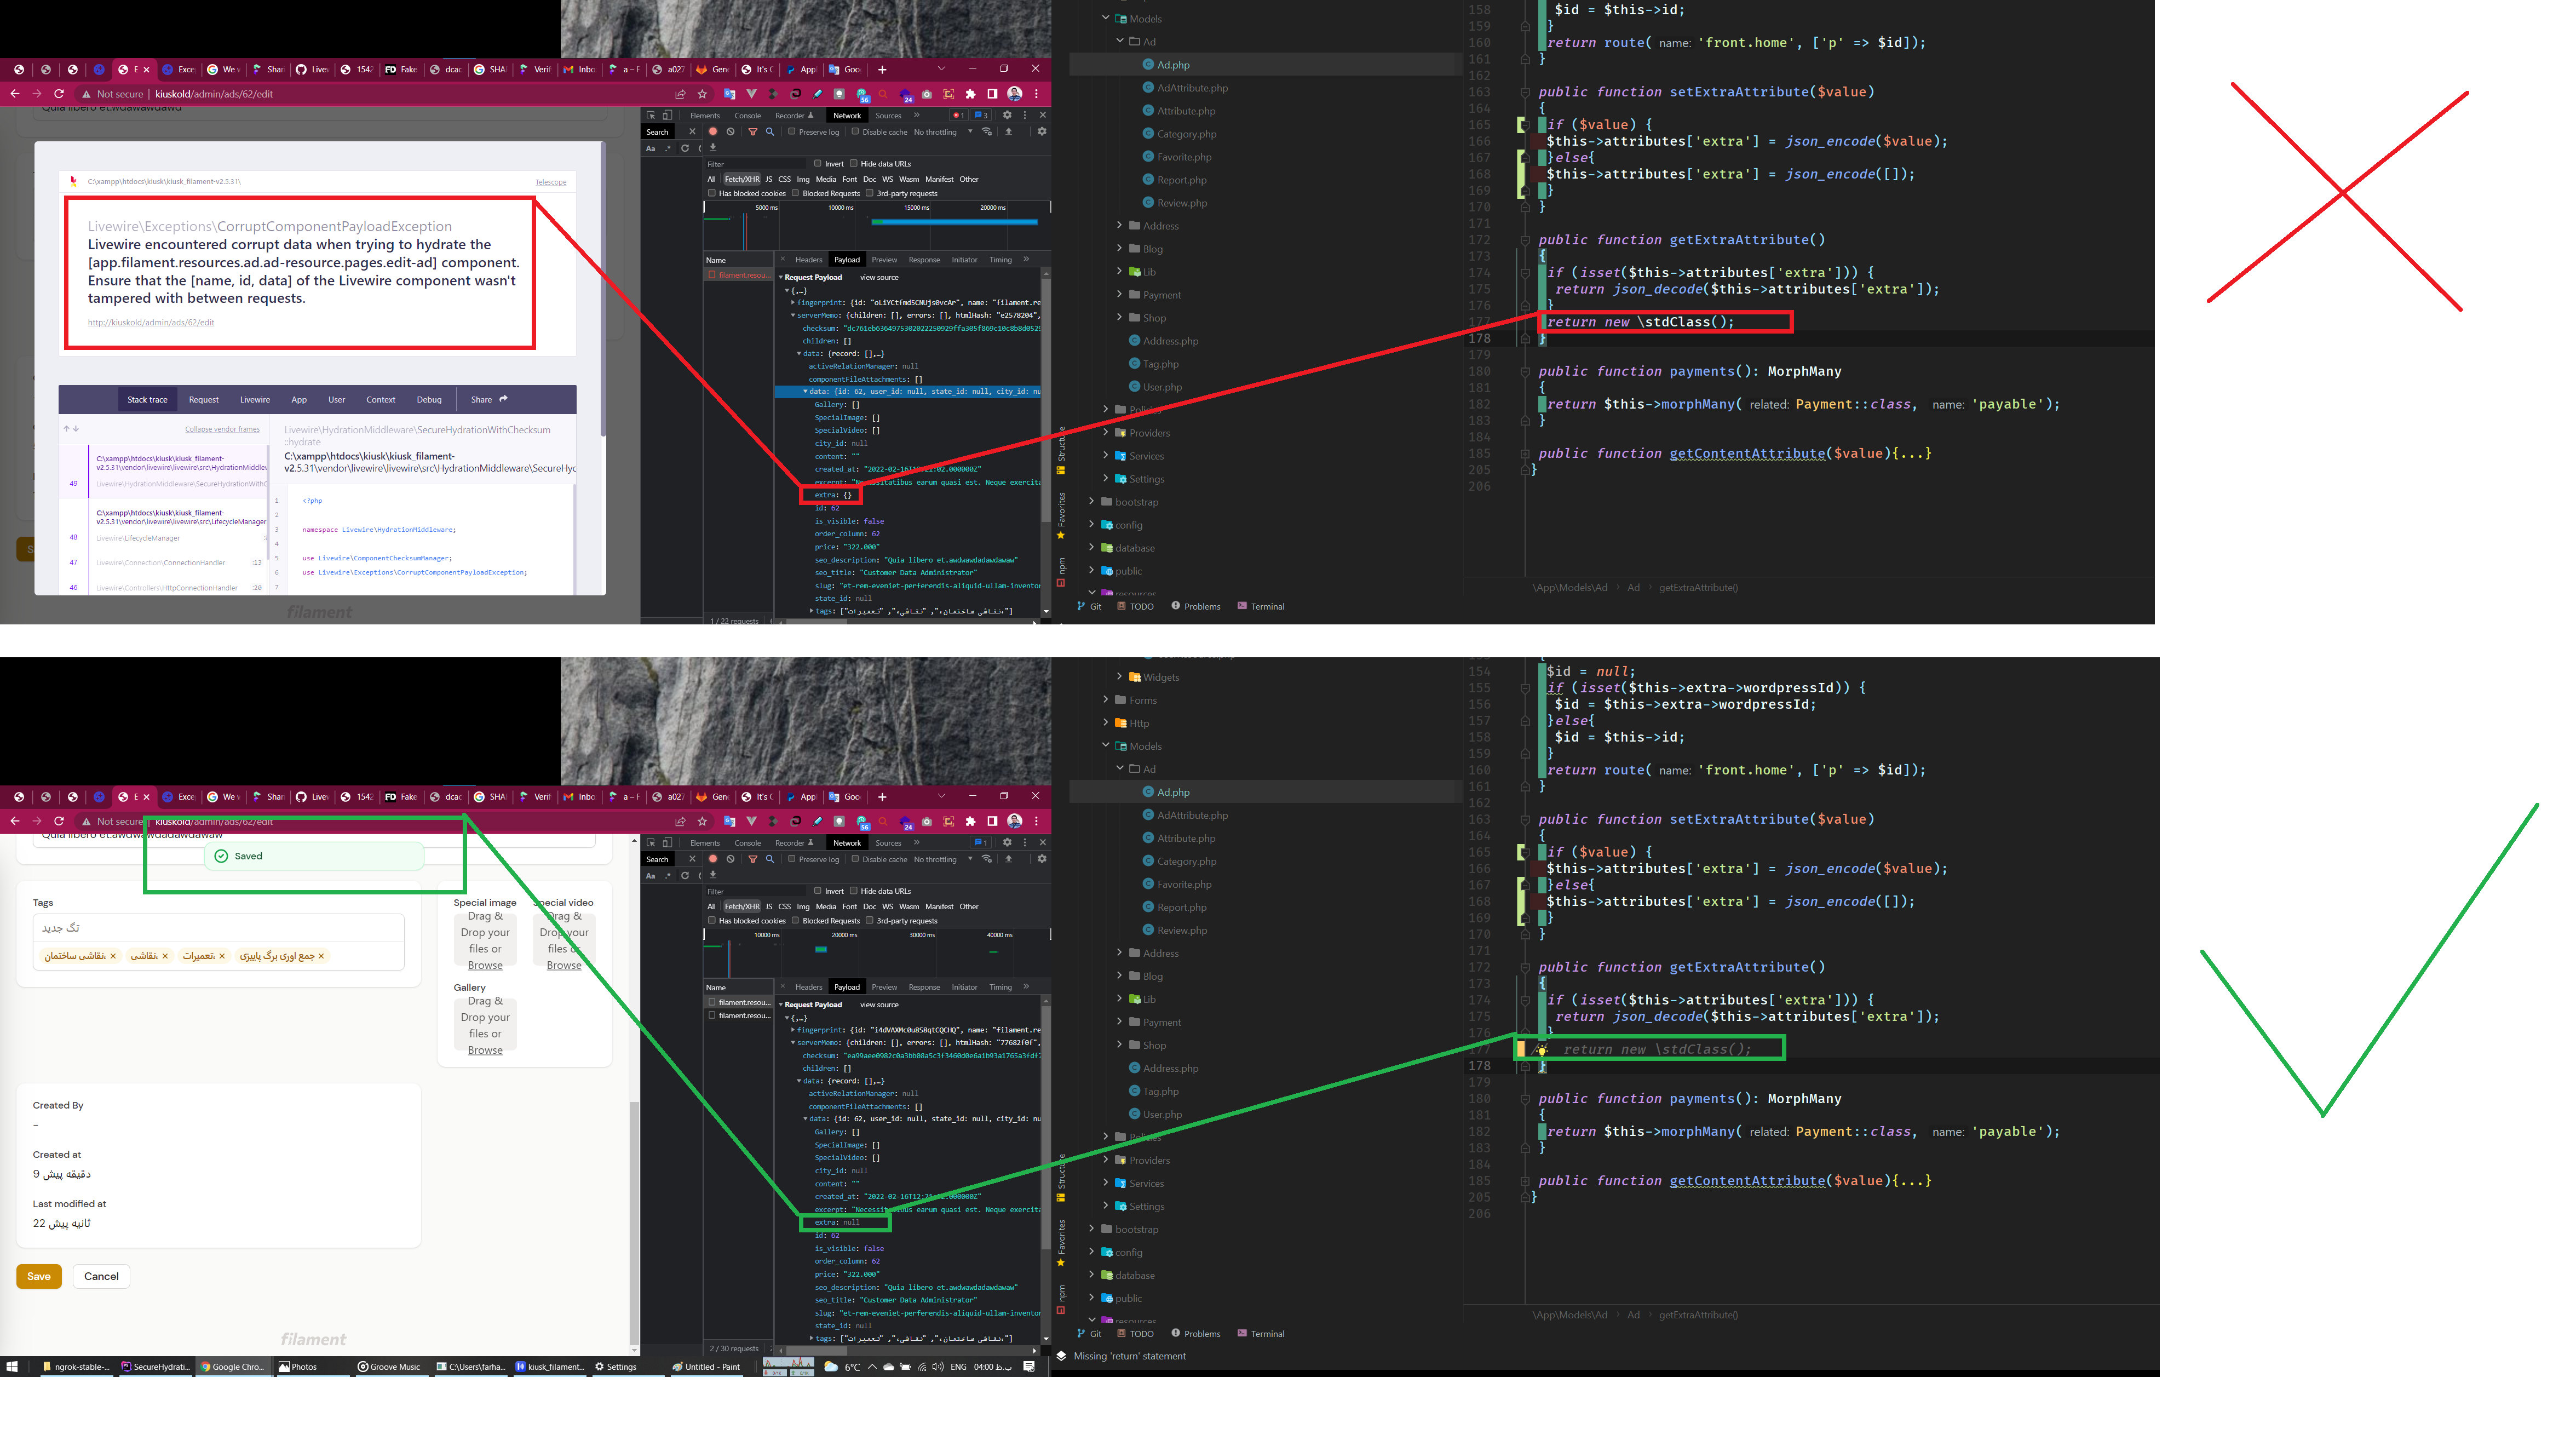Image resolution: width=2576 pixels, height=1435 pixels.
Task: Click the yellow Save button in Filament
Action: [38, 1276]
